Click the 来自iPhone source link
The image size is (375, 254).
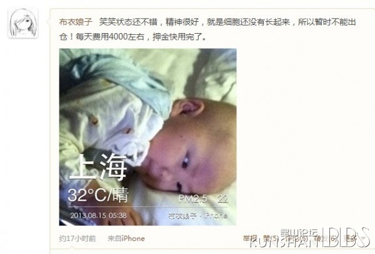tap(126, 238)
